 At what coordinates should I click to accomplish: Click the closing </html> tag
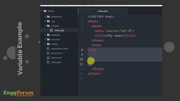click(x=94, y=74)
